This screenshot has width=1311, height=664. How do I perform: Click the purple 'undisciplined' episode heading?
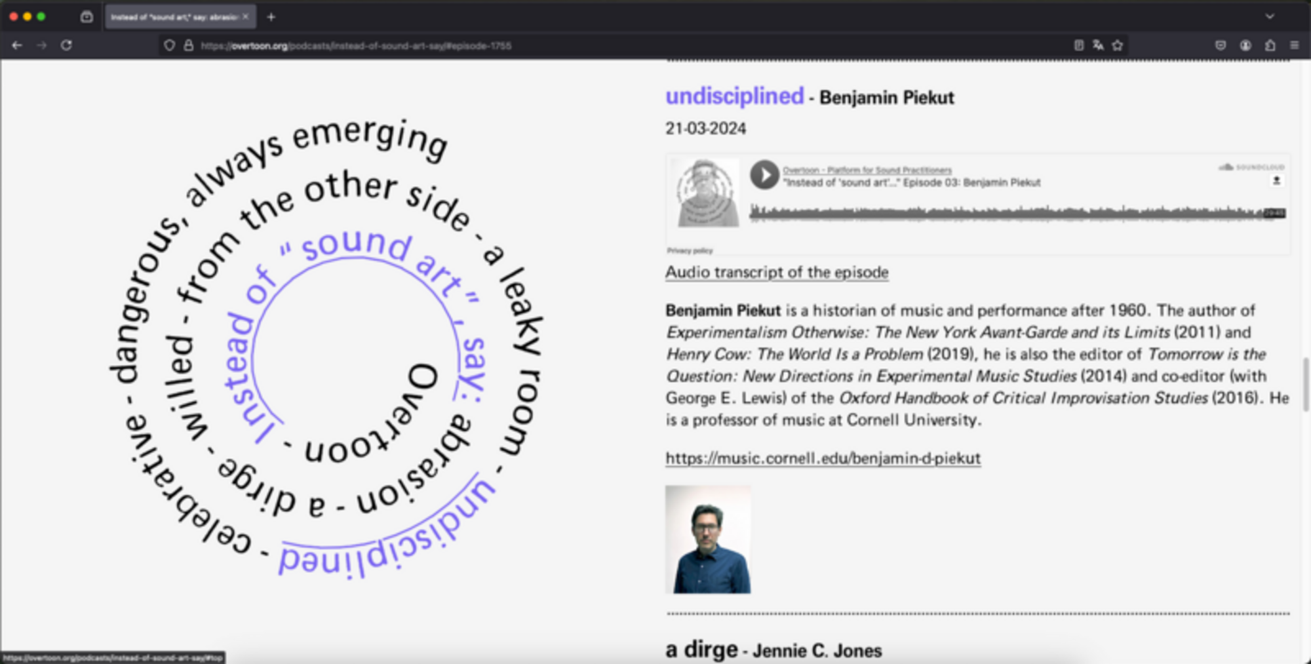(x=734, y=96)
